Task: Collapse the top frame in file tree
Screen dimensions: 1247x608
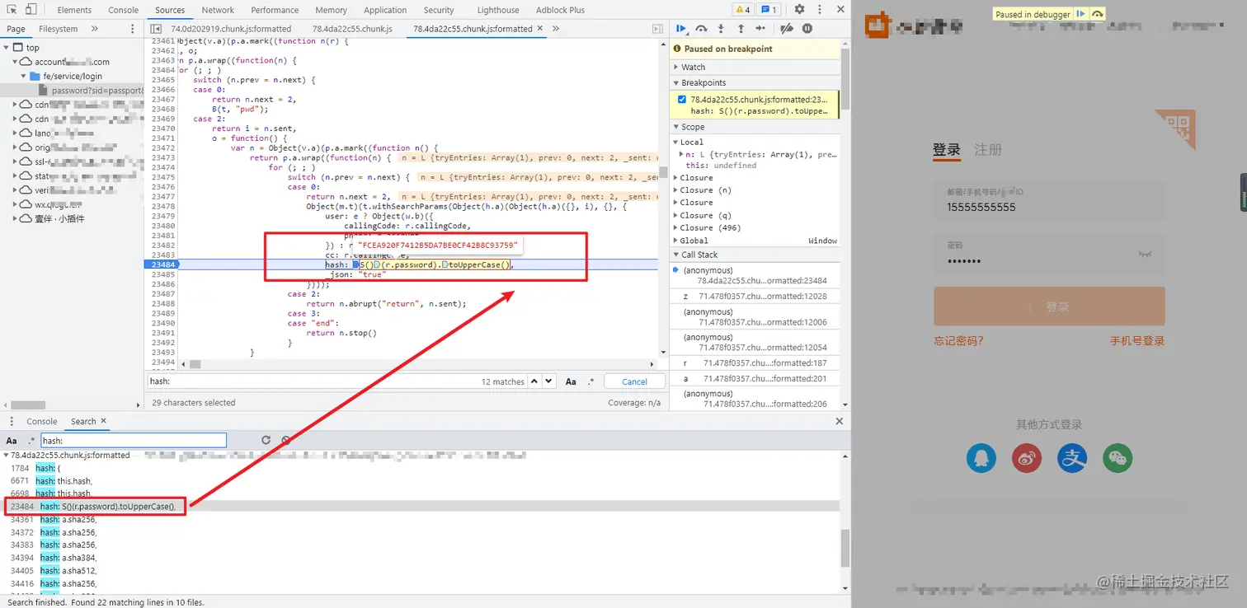Action: click(x=7, y=48)
